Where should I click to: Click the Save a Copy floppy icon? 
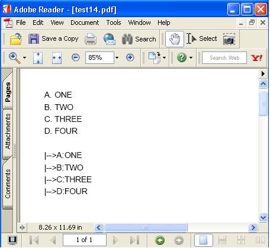tap(34, 39)
